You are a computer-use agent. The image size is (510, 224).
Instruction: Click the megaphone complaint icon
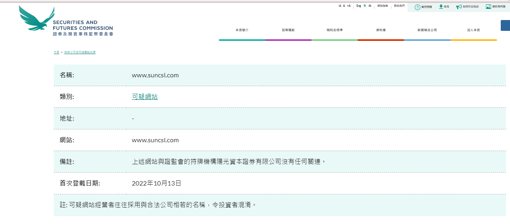click(459, 7)
